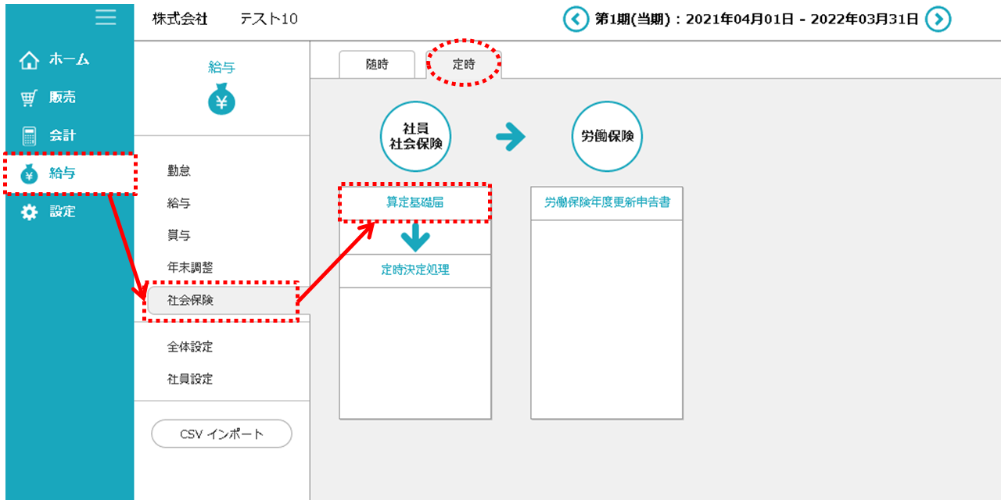Open 全体設定 settings
Viewport: 1001px width, 500px height.
pos(190,347)
